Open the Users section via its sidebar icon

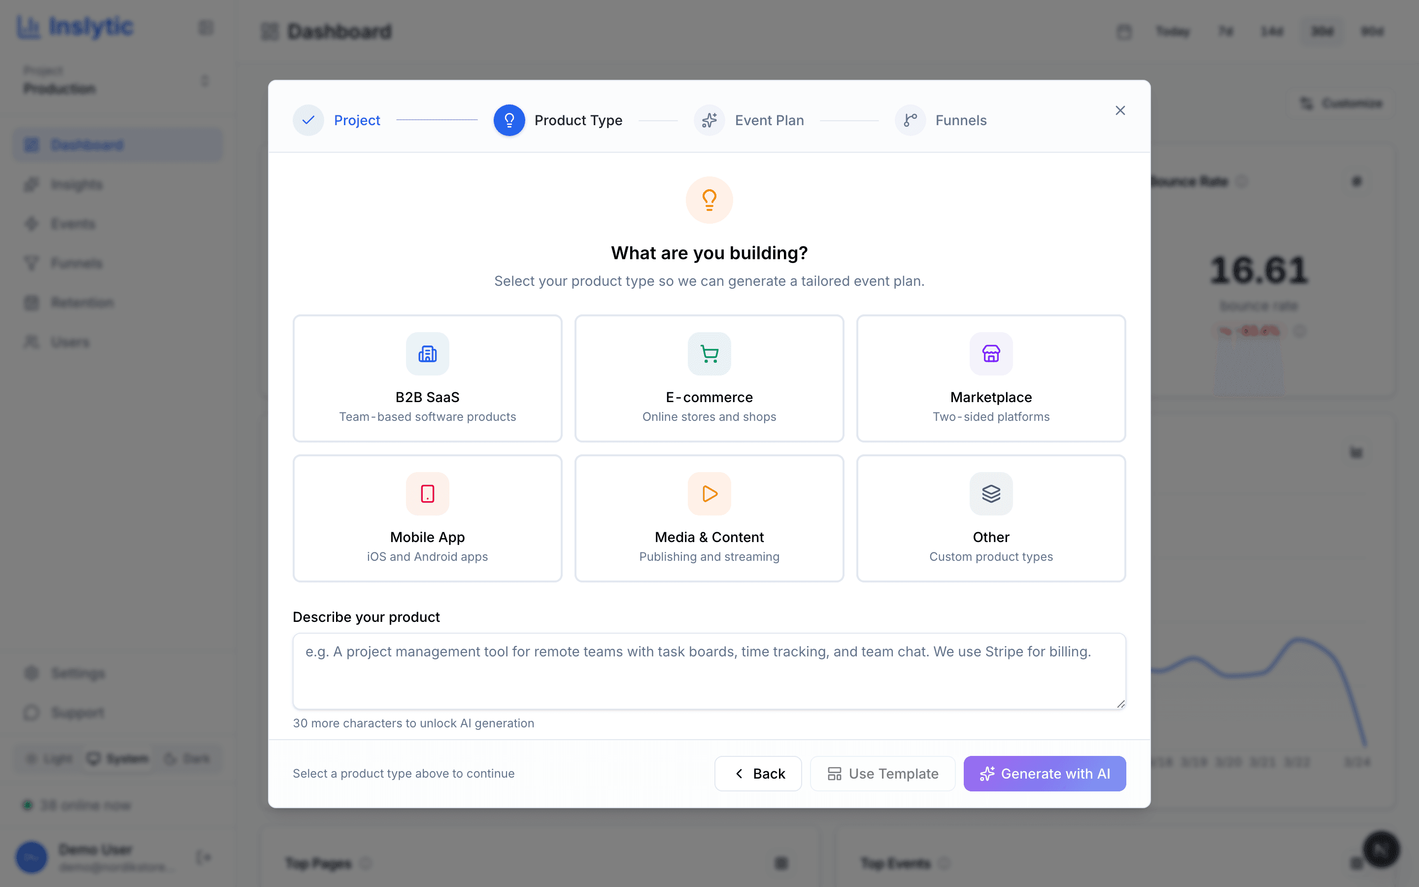[32, 342]
